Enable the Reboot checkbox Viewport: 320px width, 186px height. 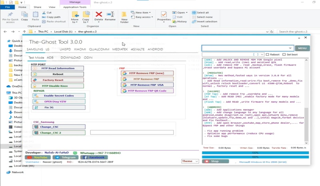268,54
